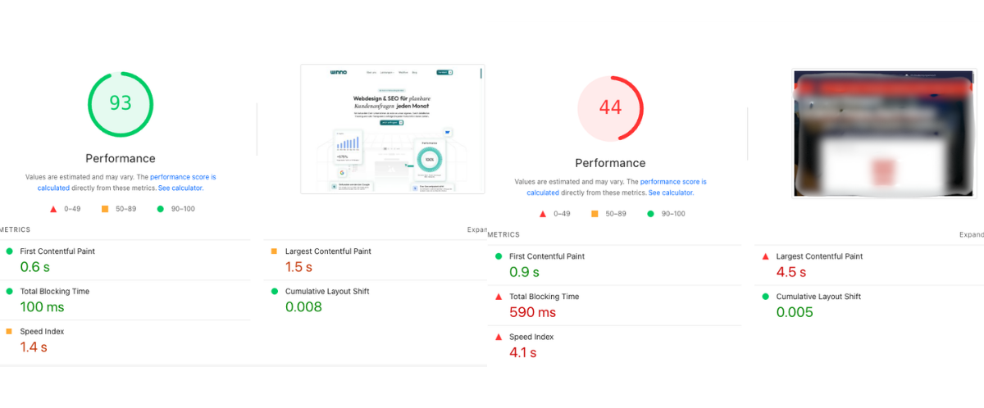Toggle Expand view in the score 93 metrics section
Screen dimensions: 984x408
click(x=477, y=229)
